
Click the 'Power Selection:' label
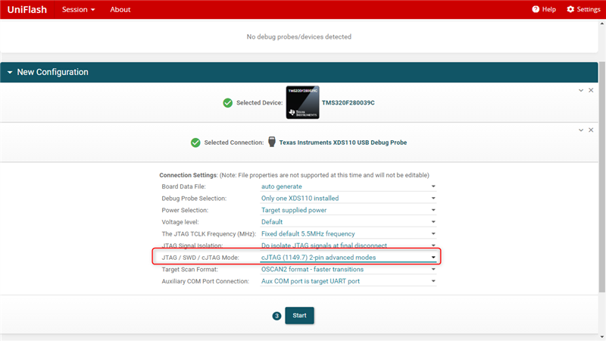coord(185,211)
